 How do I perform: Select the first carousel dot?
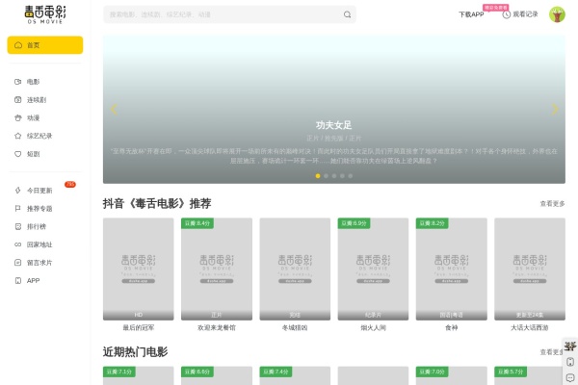(318, 176)
